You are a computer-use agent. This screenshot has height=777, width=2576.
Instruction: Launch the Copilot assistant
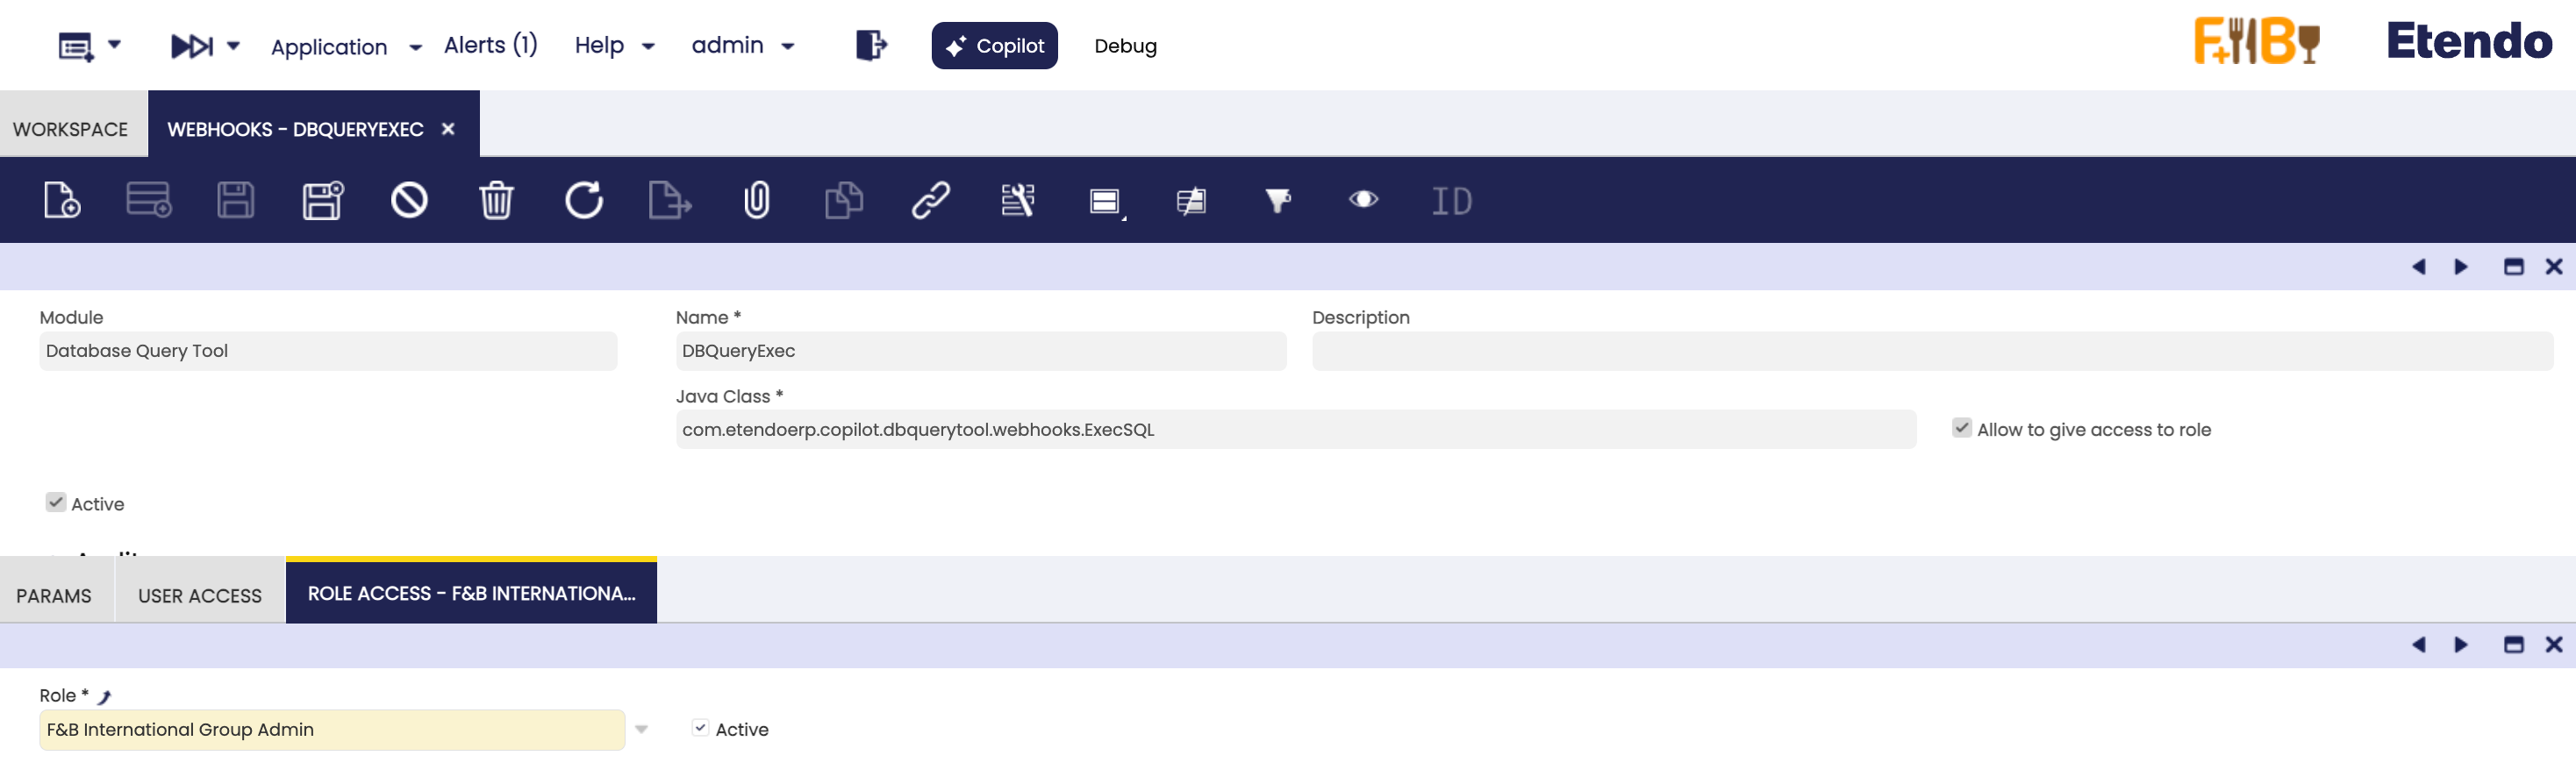point(994,46)
